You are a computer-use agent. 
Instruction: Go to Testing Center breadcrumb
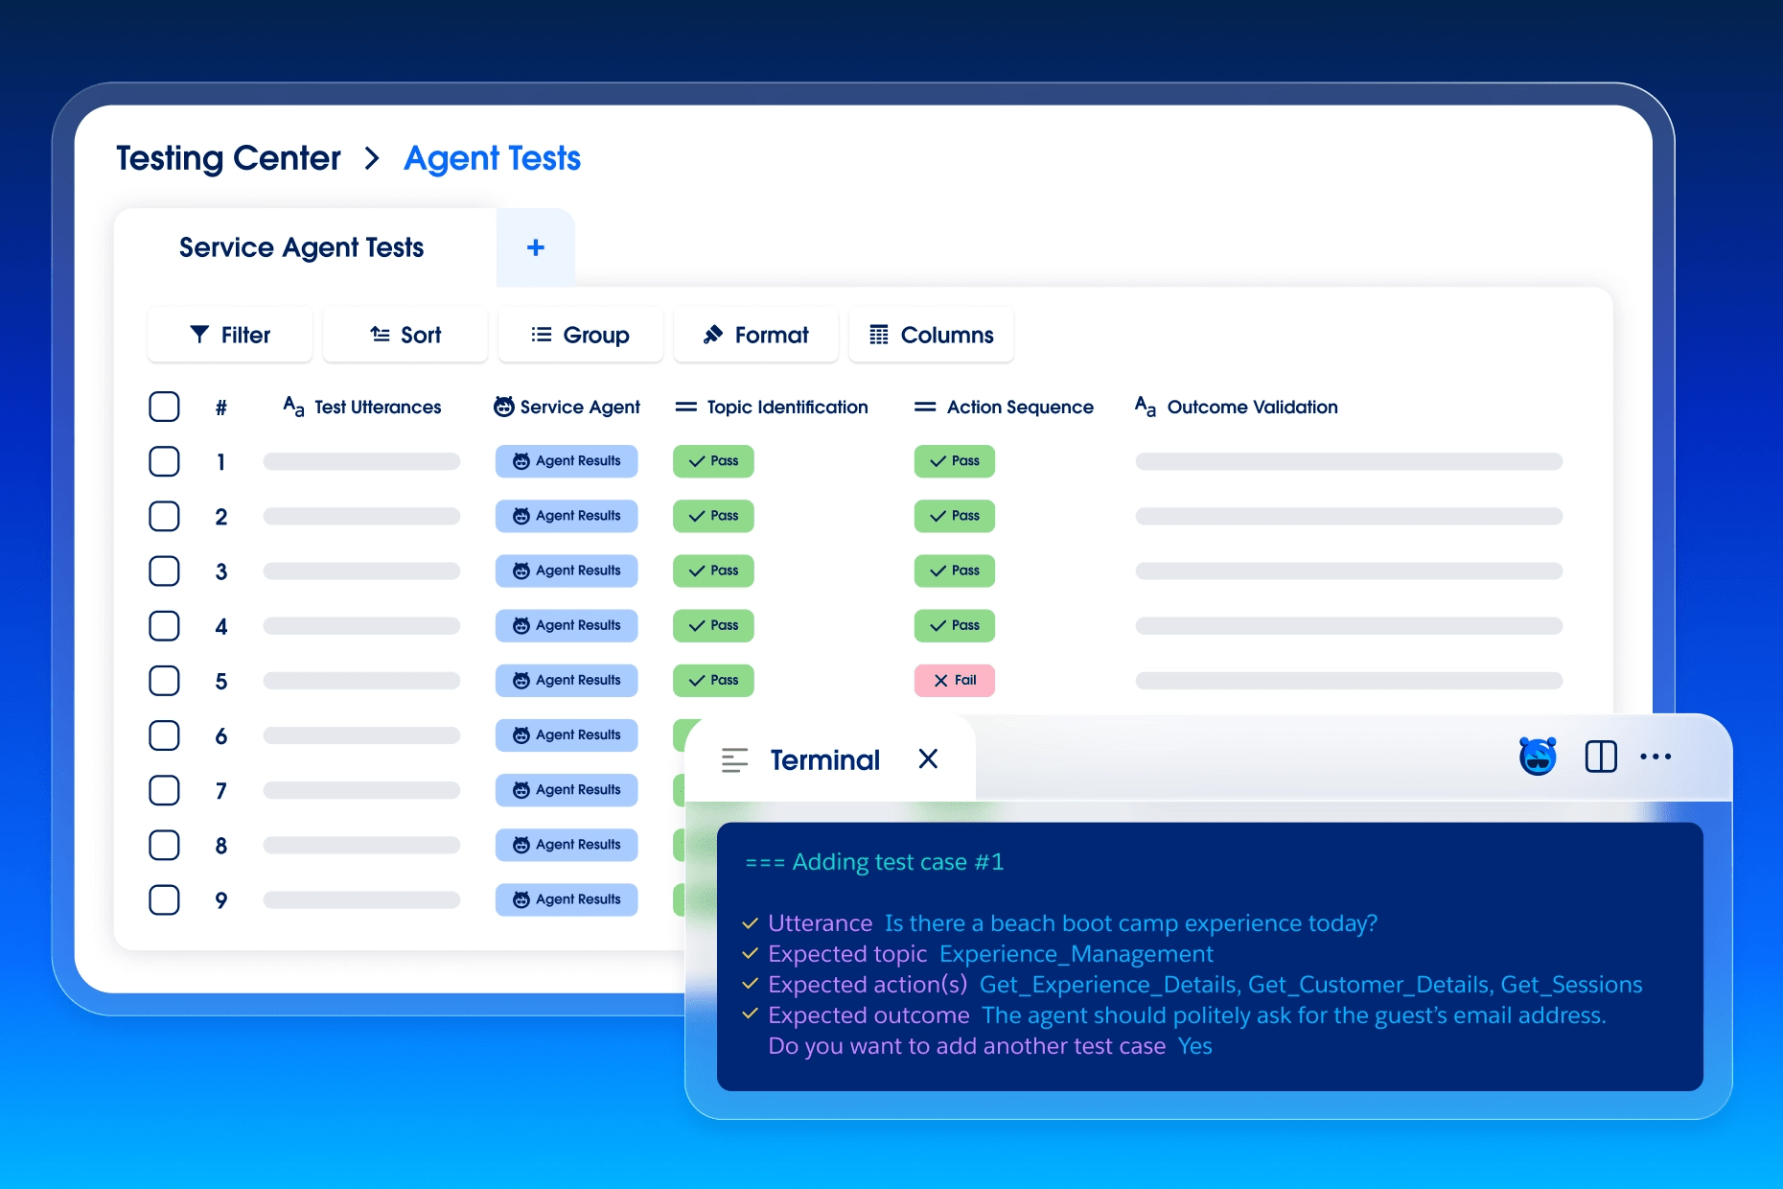click(x=228, y=158)
